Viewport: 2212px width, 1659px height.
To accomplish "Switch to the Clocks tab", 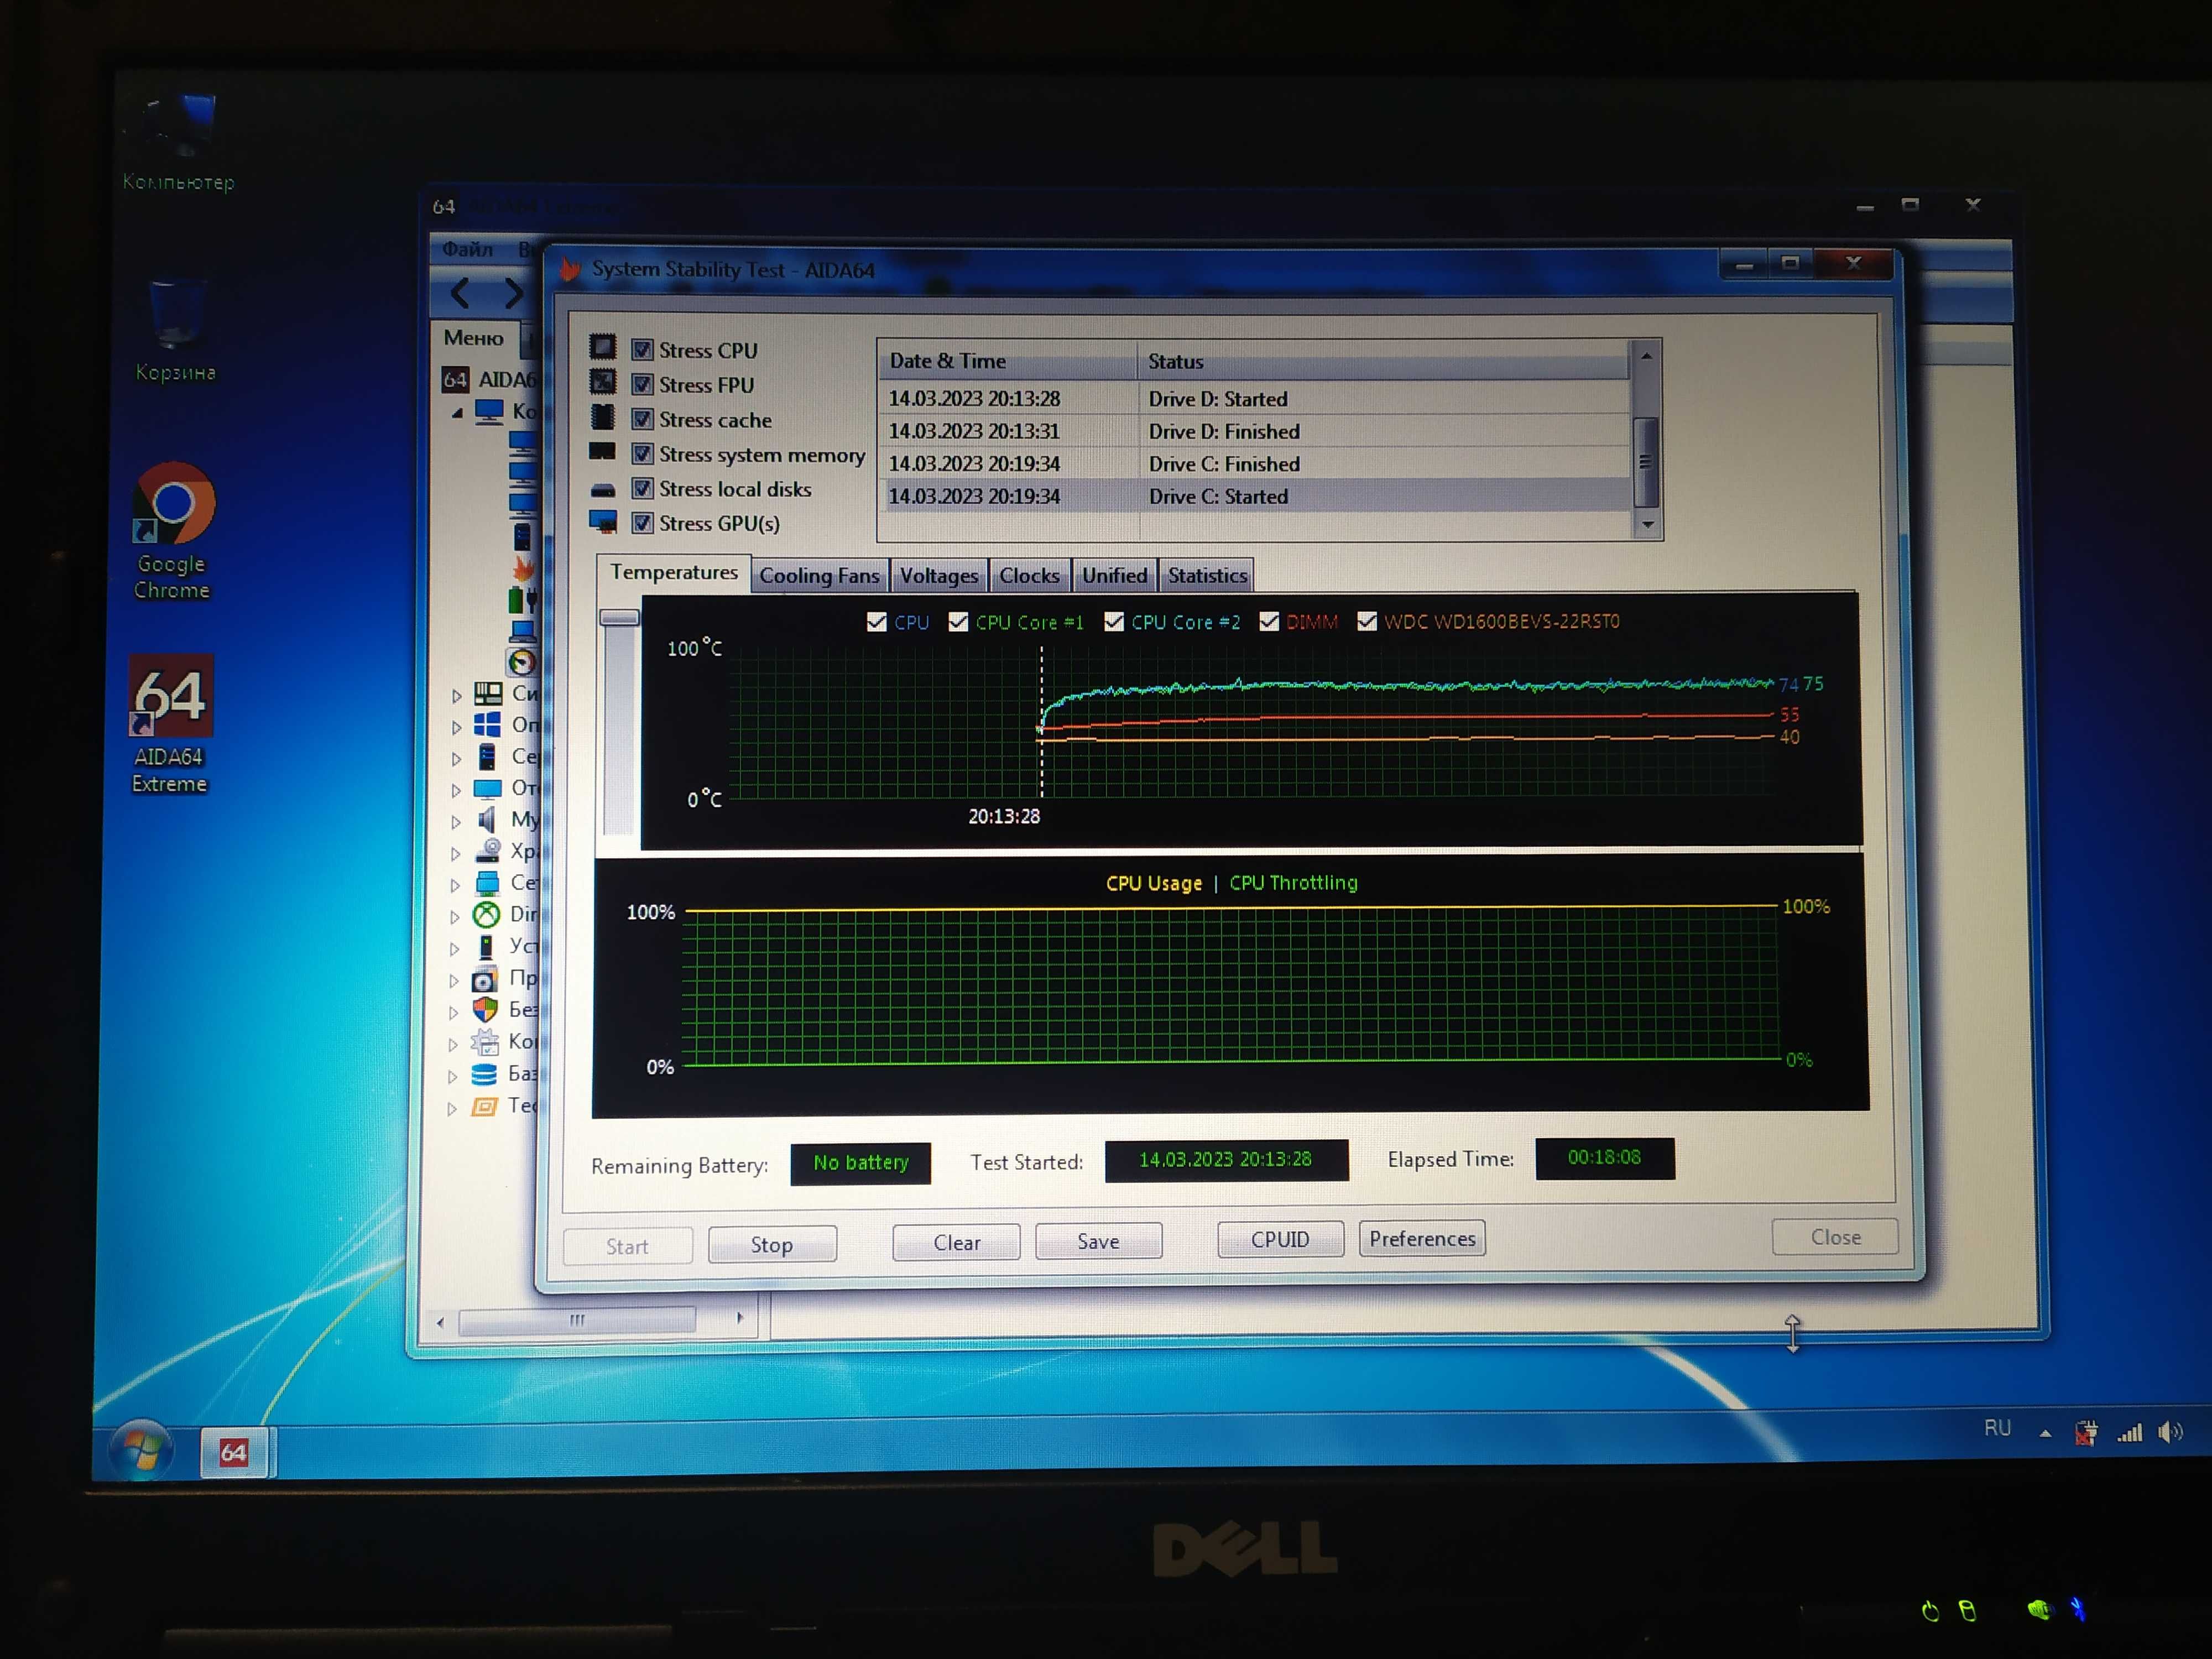I will (x=1029, y=576).
